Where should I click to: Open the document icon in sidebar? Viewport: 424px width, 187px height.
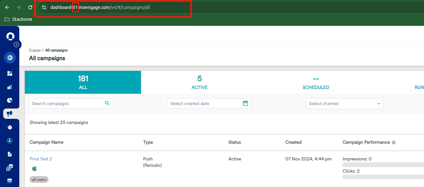[x=10, y=154]
